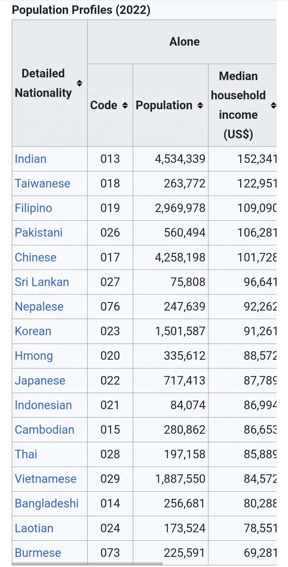
Task: Follow the Filipino link
Action: (x=33, y=208)
